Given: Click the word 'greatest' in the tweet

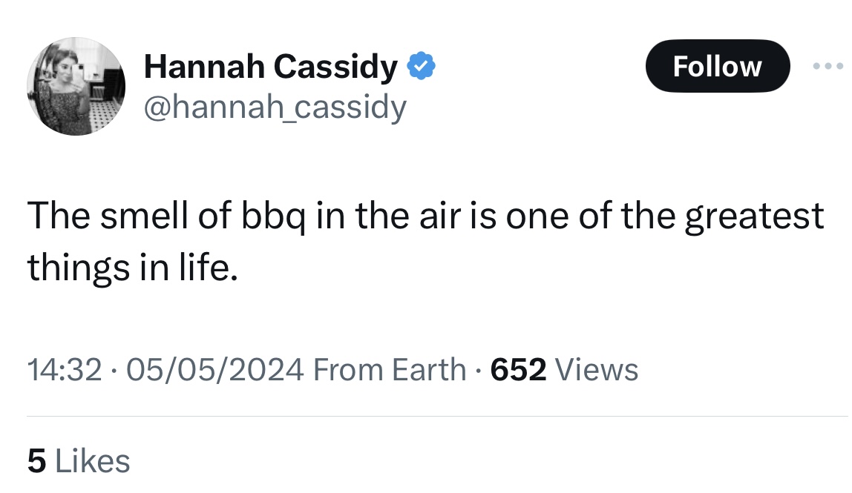Looking at the screenshot, I should [755, 216].
